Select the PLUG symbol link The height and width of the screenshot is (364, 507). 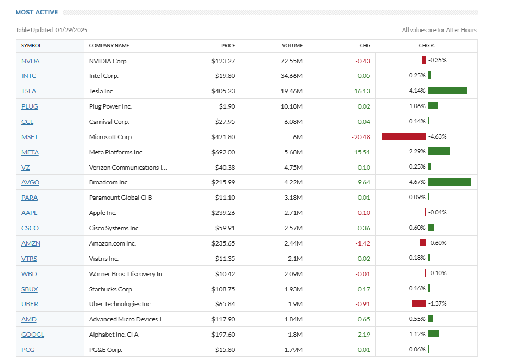pyautogui.click(x=30, y=106)
